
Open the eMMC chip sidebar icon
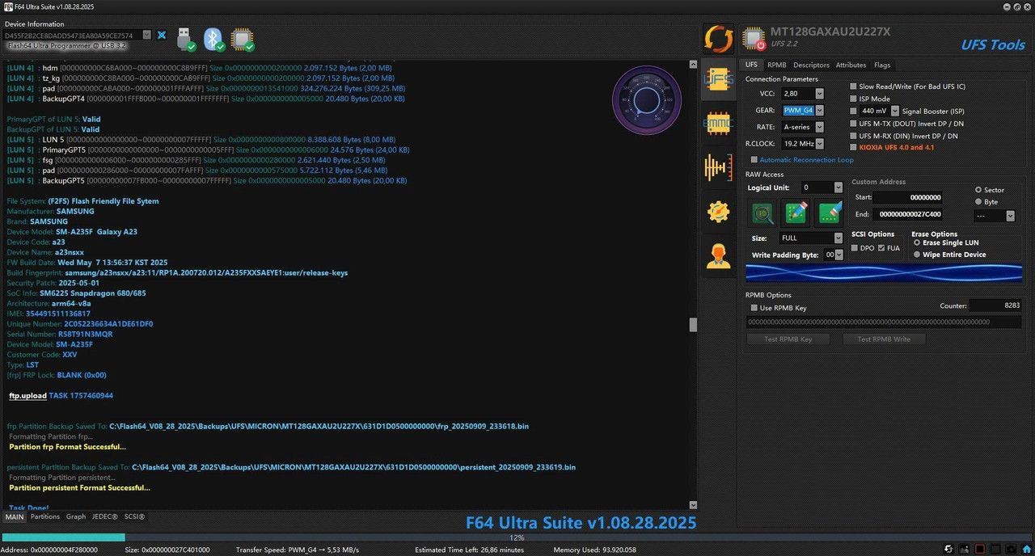(718, 124)
